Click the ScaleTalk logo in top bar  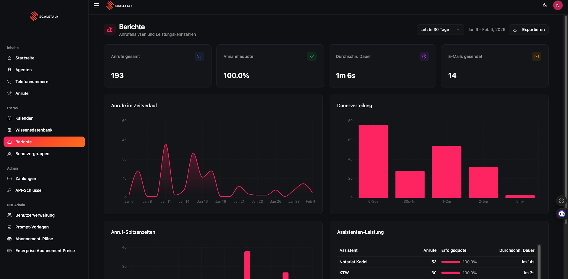(119, 6)
